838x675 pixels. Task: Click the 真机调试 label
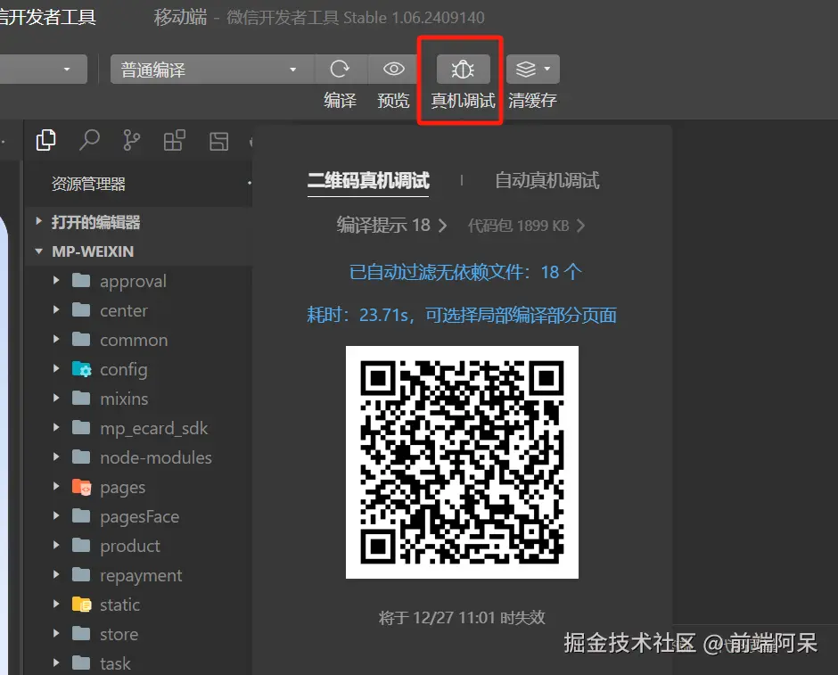pos(463,101)
